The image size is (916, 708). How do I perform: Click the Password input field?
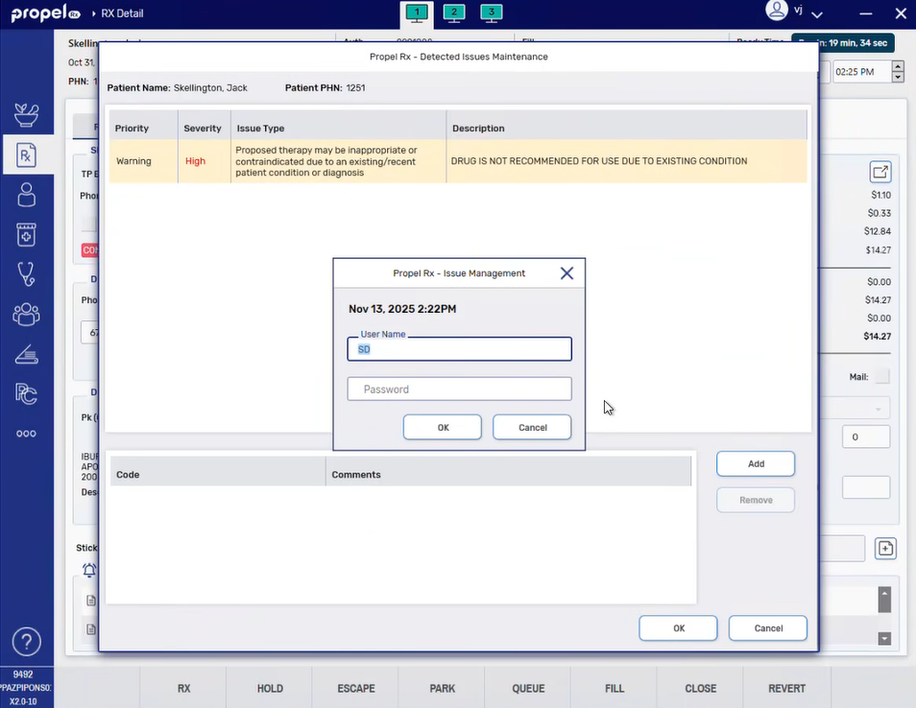(x=459, y=389)
